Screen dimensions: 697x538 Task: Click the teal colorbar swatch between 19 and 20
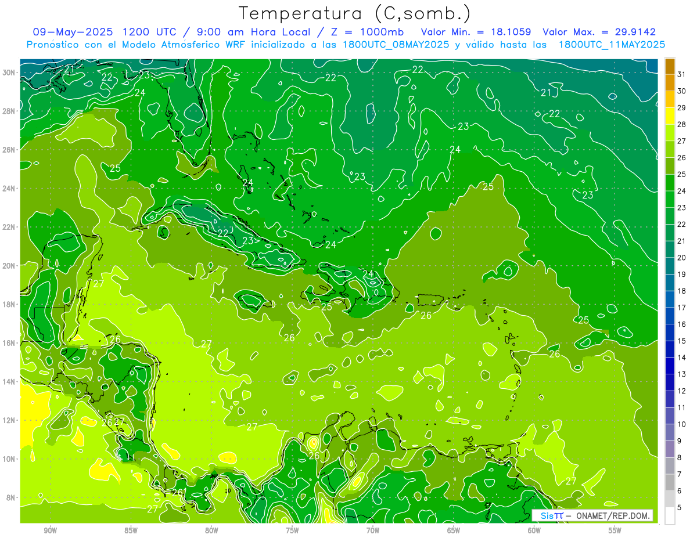tap(670, 266)
